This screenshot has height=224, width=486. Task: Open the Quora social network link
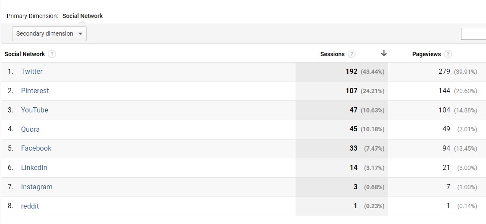tap(30, 129)
